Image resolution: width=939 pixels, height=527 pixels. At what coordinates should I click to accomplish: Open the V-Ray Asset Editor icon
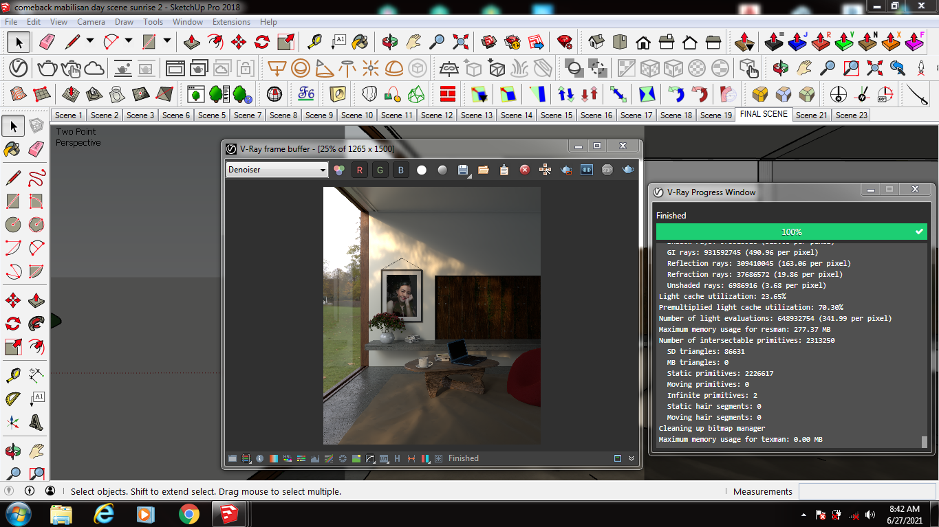(19, 68)
